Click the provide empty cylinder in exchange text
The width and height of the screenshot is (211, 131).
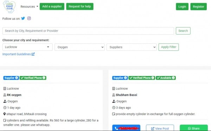155,114
